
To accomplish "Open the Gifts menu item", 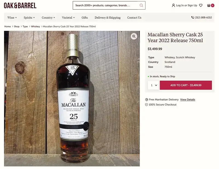I will tap(85, 18).
